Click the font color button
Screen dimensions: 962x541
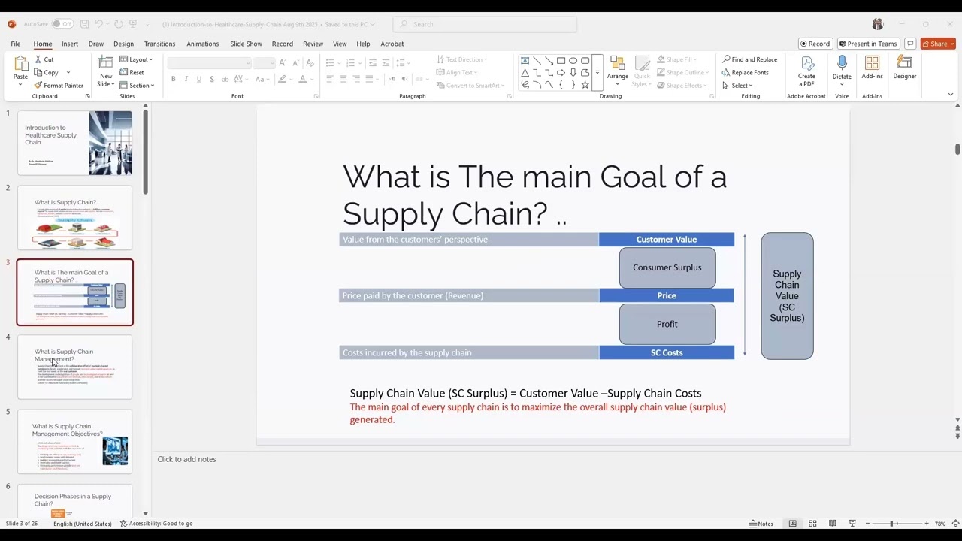303,79
